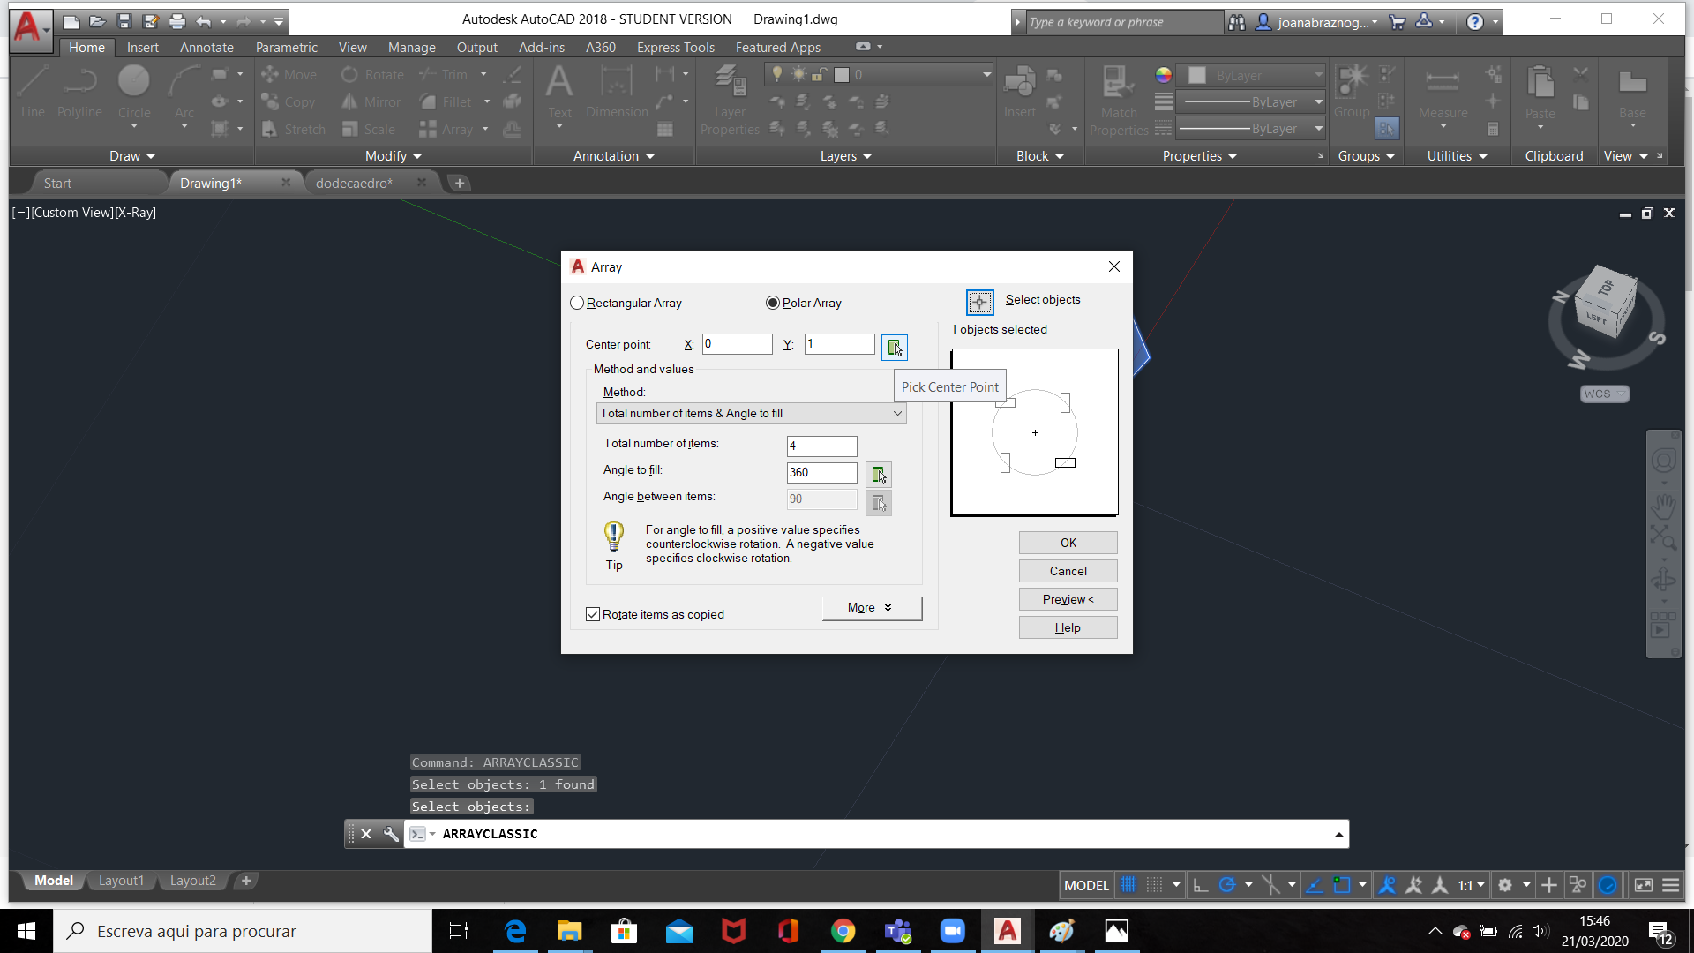Switch to the Insert ribbon tab
The height and width of the screenshot is (953, 1694).
click(x=143, y=48)
